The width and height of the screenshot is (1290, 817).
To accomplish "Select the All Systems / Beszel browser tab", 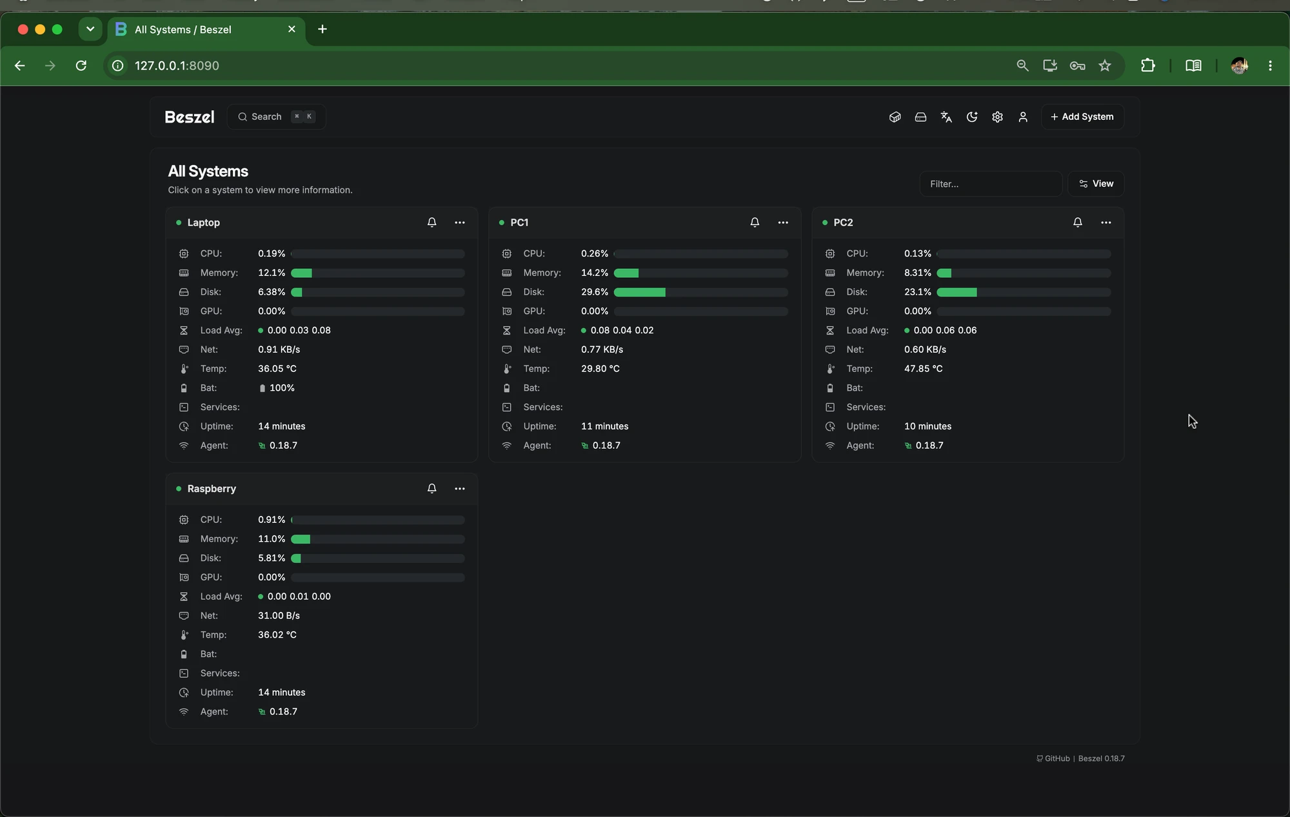I will [x=206, y=30].
